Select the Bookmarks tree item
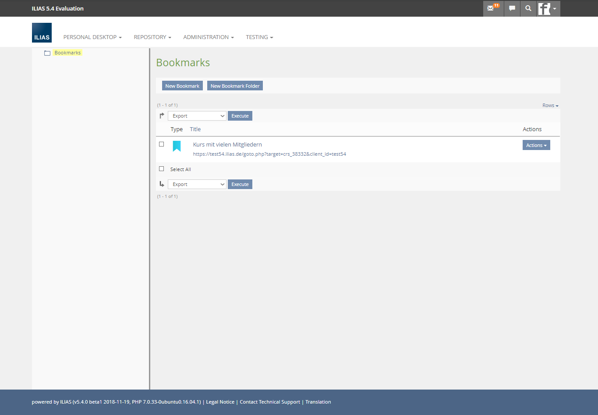The image size is (598, 415). 67,53
